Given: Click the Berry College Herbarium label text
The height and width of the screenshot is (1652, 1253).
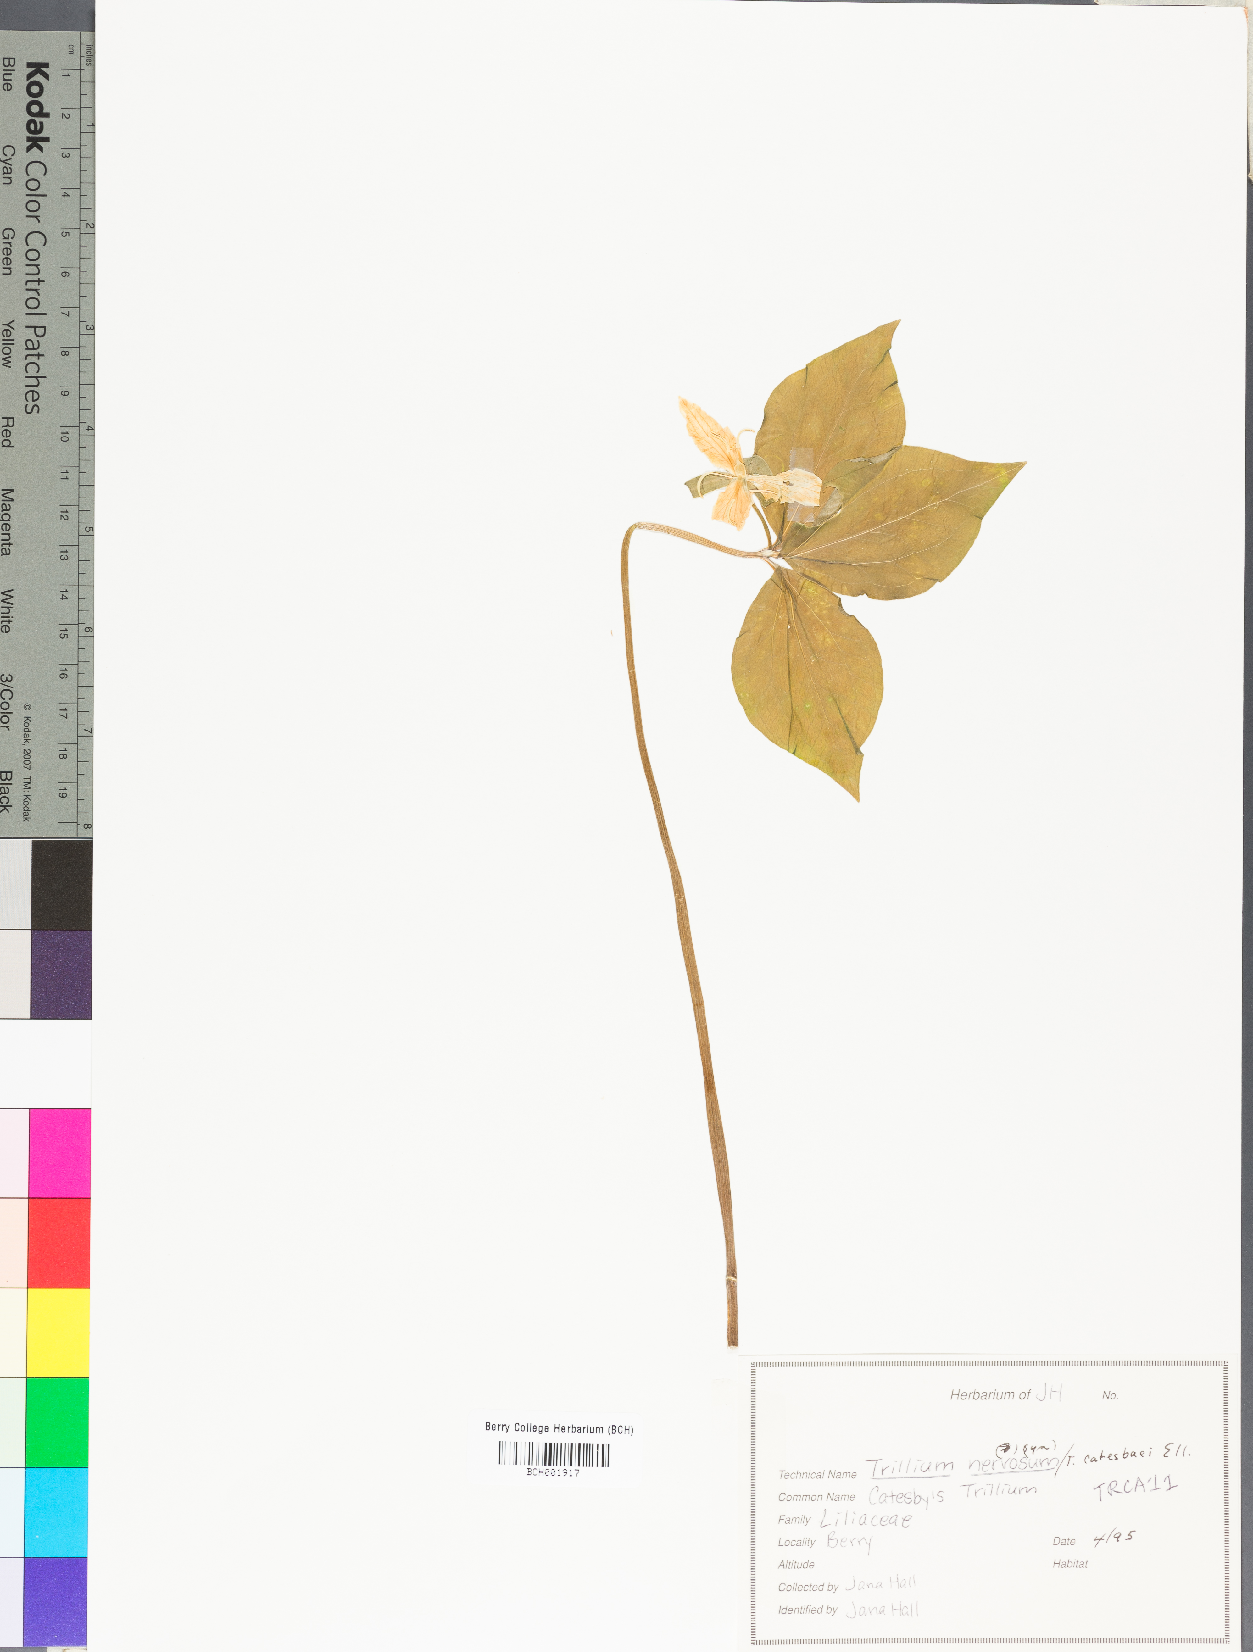Looking at the screenshot, I should point(559,1429).
